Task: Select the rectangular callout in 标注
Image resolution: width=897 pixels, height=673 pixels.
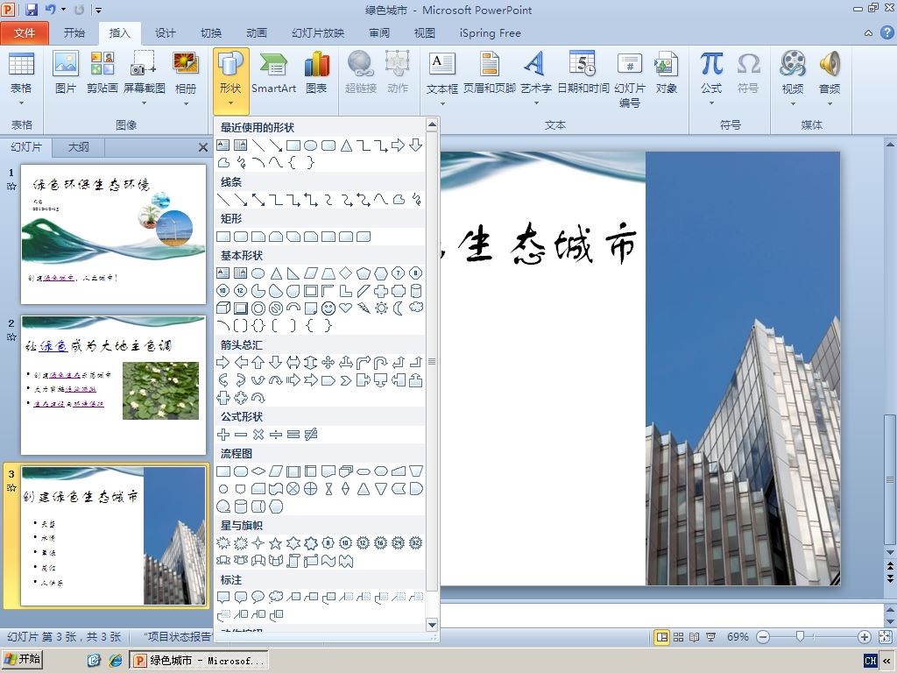Action: point(223,598)
